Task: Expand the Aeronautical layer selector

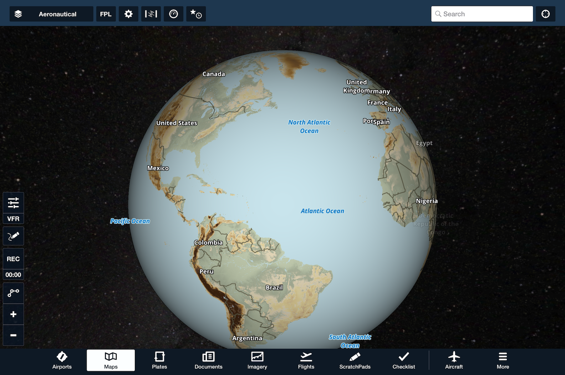Action: click(x=57, y=14)
